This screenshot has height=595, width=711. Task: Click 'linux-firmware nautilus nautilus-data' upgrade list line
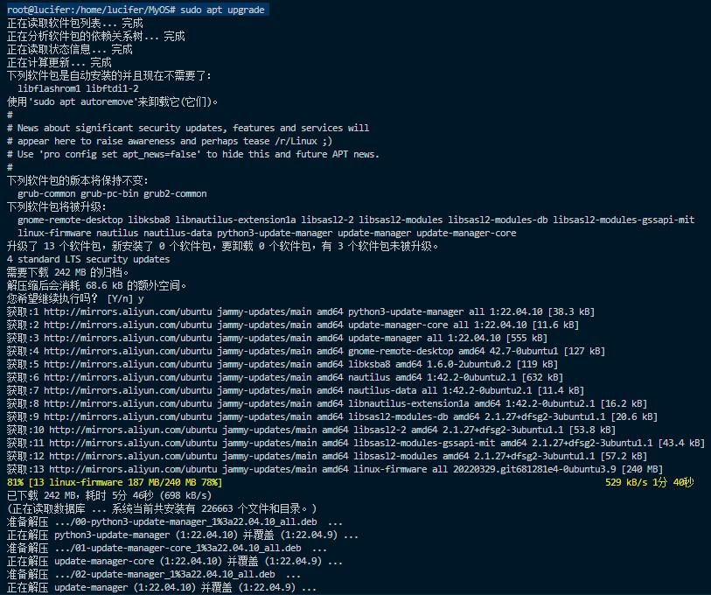[x=267, y=234]
